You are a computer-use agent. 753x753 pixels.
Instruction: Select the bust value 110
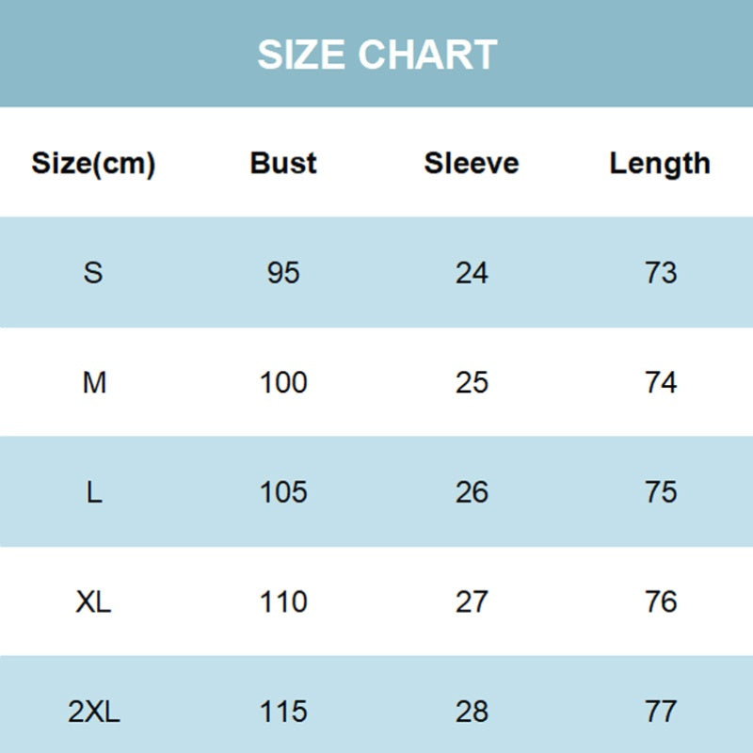coord(283,601)
